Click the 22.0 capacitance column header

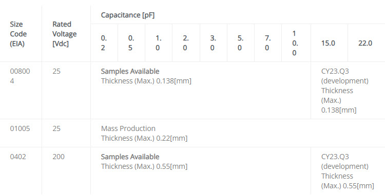[365, 43]
